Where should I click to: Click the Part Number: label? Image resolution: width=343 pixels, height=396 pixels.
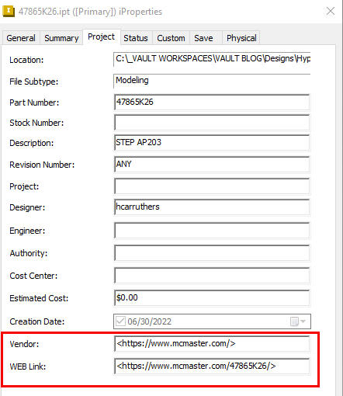34,102
